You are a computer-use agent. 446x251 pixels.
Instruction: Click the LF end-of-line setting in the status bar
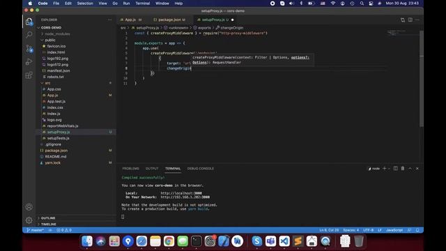coord(380,230)
